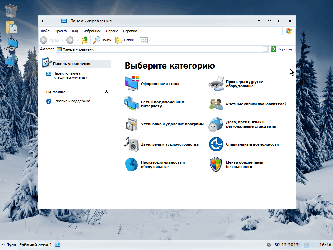333x250 pixels.
Task: Click the small square title bar button
Action: (54, 21)
